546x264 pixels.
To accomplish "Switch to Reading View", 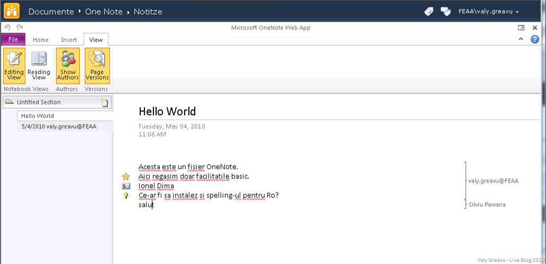I will point(39,66).
